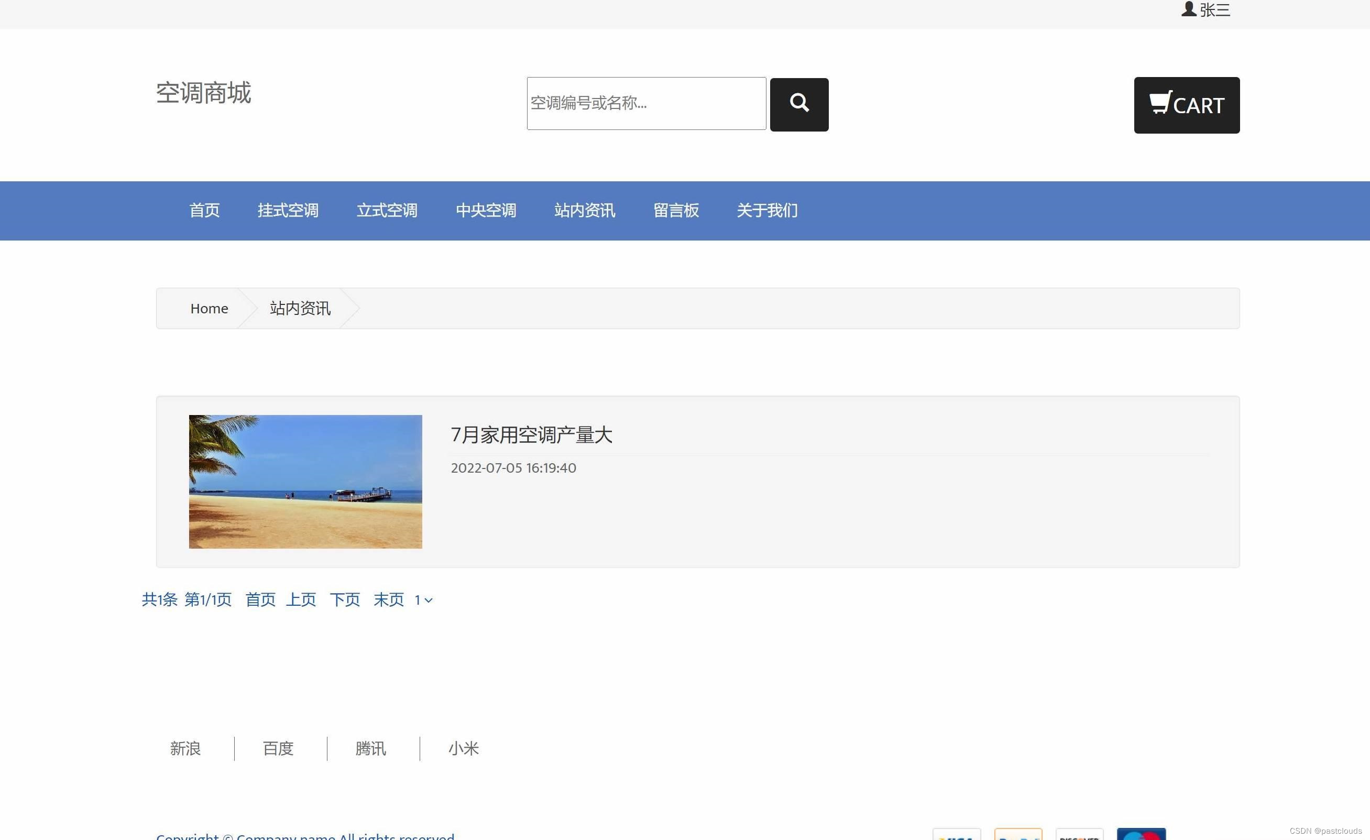Select 中央空调 from the navigation bar
Viewport: 1370px width, 840px height.
(x=486, y=210)
